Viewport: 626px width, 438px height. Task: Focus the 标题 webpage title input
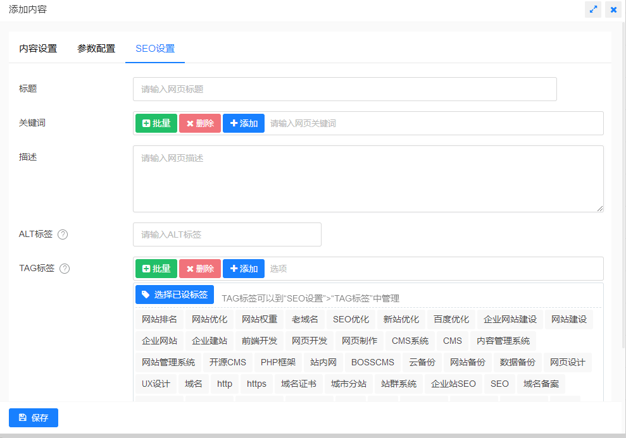coord(344,89)
